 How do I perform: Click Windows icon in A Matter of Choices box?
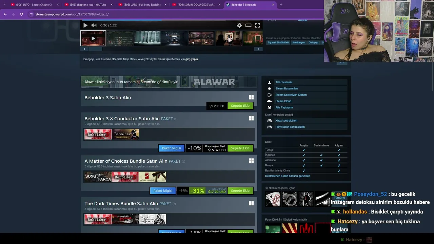point(251,161)
